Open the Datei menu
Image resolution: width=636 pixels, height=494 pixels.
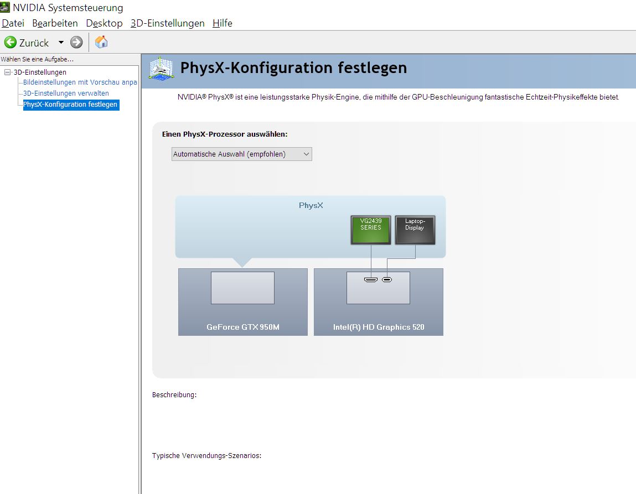click(x=13, y=23)
